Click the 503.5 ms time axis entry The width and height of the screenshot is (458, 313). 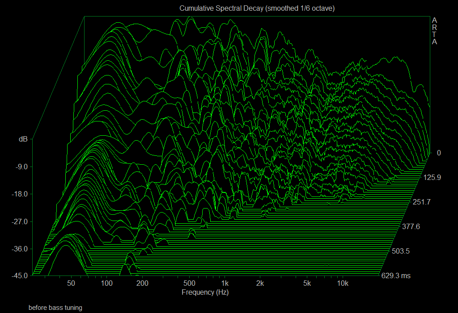point(401,251)
